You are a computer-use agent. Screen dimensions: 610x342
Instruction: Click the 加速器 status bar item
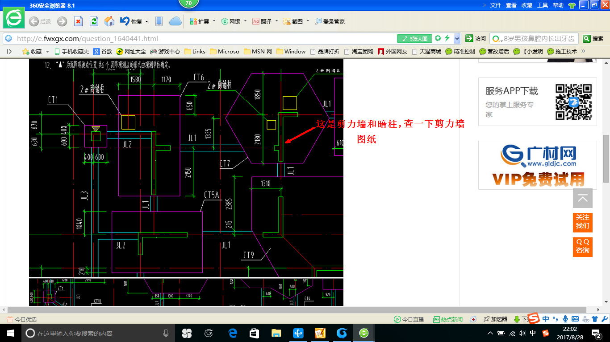[496, 319]
